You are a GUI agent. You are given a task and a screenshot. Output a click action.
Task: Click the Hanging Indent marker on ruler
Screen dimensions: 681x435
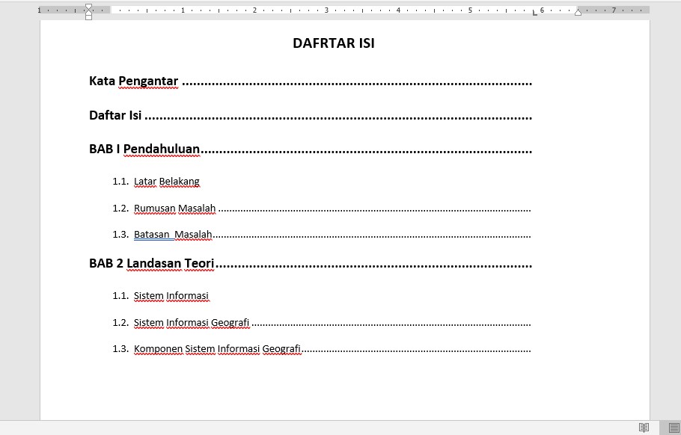[89, 13]
